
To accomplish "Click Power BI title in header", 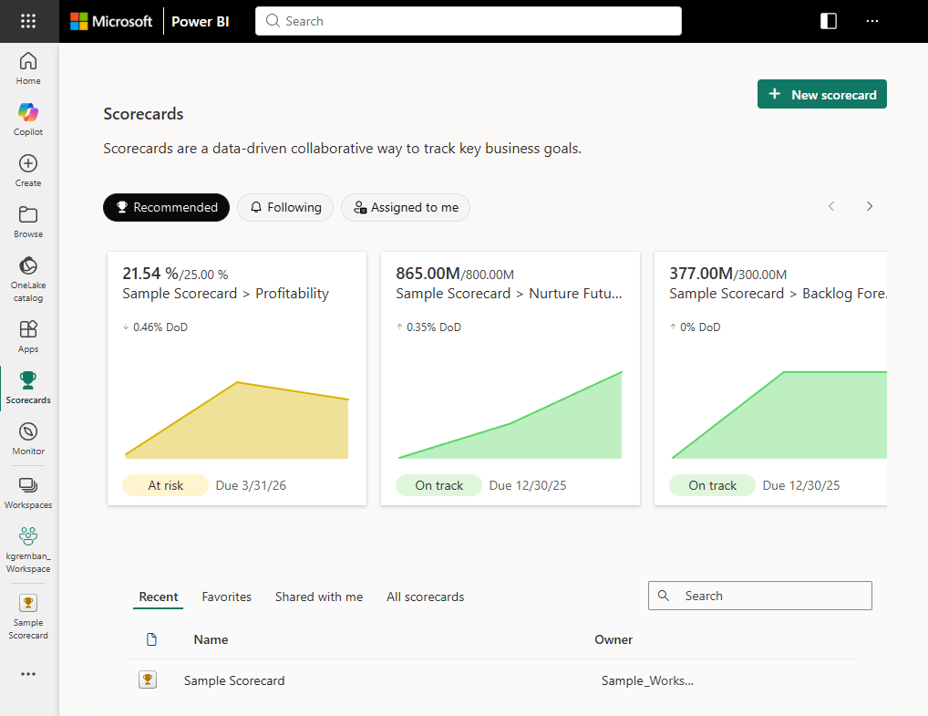I will coord(200,21).
